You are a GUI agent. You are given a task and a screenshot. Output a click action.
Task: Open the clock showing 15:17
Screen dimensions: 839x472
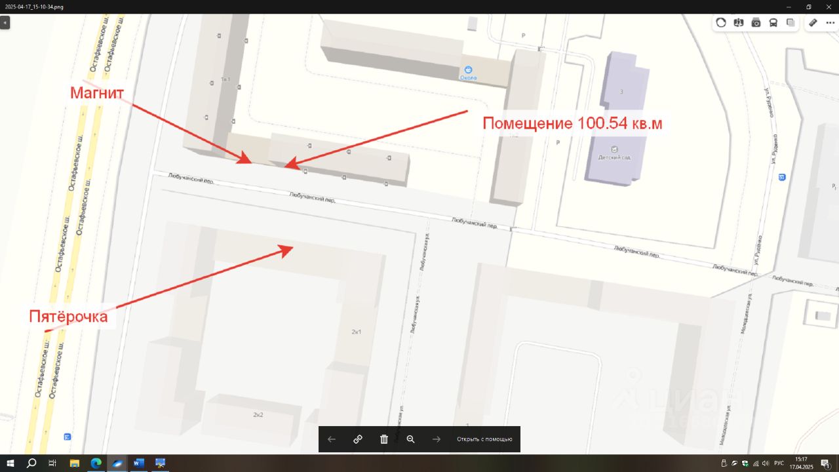pyautogui.click(x=801, y=463)
